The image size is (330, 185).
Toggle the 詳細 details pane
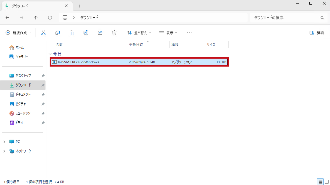316,33
